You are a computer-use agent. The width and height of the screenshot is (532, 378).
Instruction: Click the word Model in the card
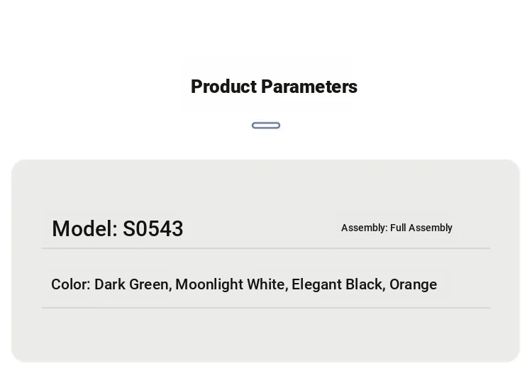(84, 228)
